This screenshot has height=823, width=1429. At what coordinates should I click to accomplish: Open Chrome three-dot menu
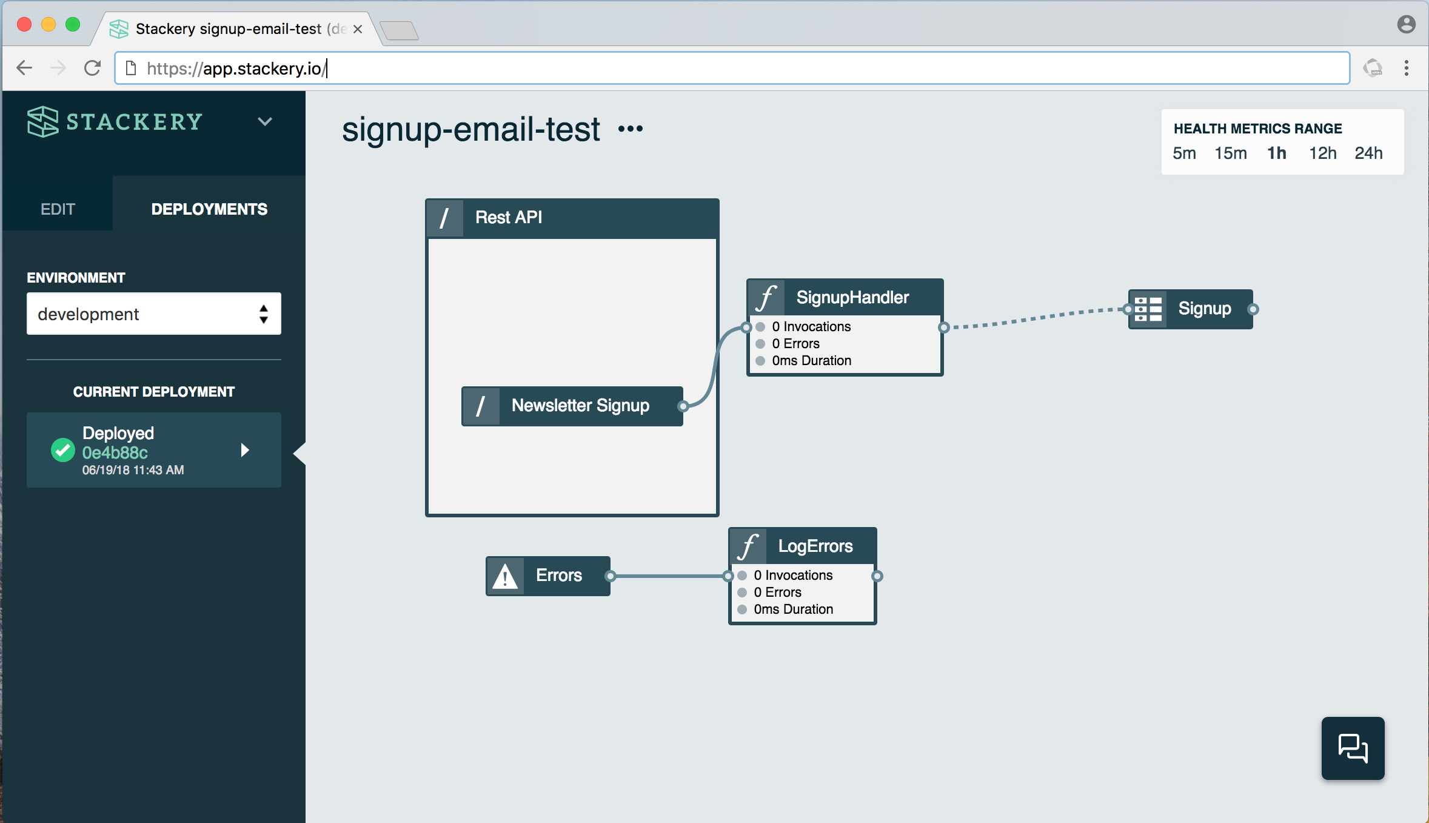1407,67
